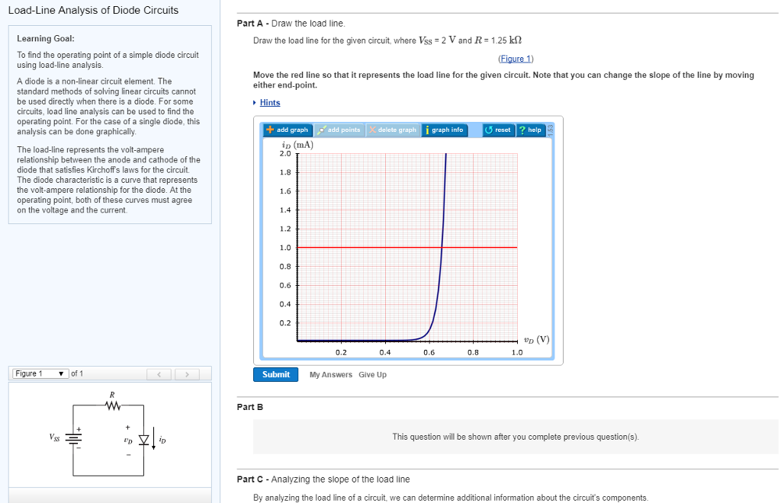
Task: Click the previous figure arrow icon
Action: click(159, 373)
